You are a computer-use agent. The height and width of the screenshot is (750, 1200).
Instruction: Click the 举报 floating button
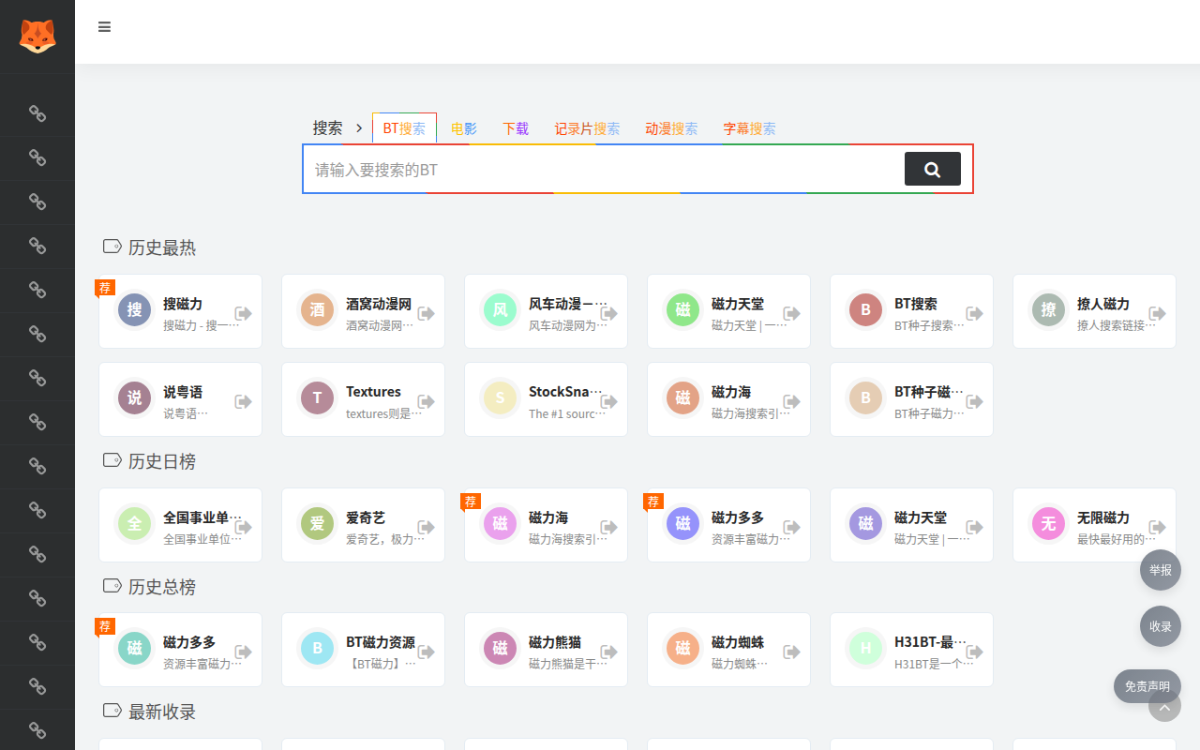(1161, 570)
